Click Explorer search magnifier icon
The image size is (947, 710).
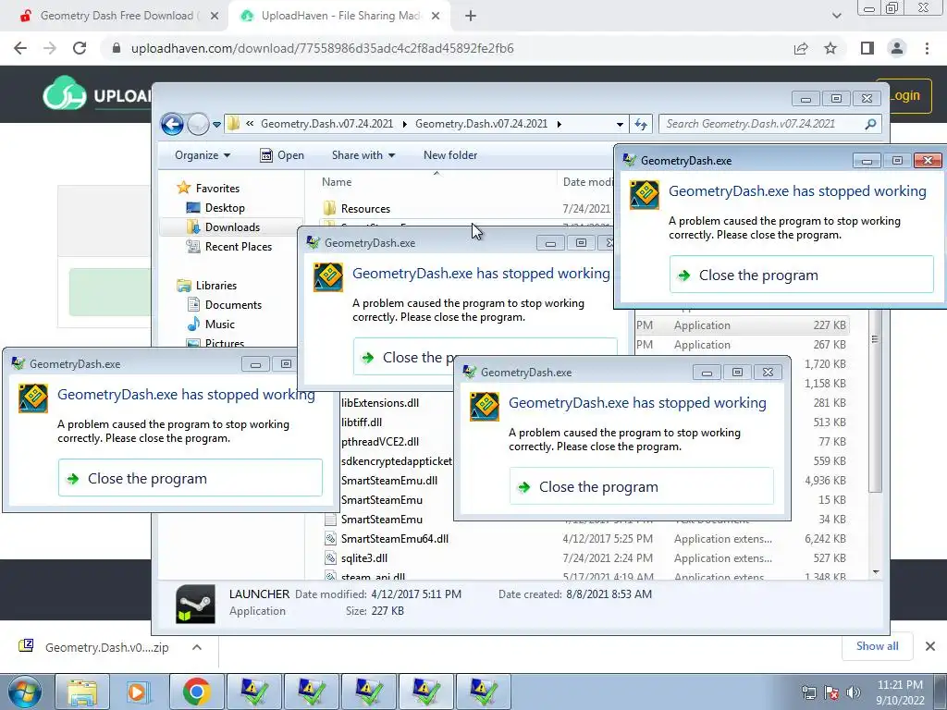(x=870, y=124)
